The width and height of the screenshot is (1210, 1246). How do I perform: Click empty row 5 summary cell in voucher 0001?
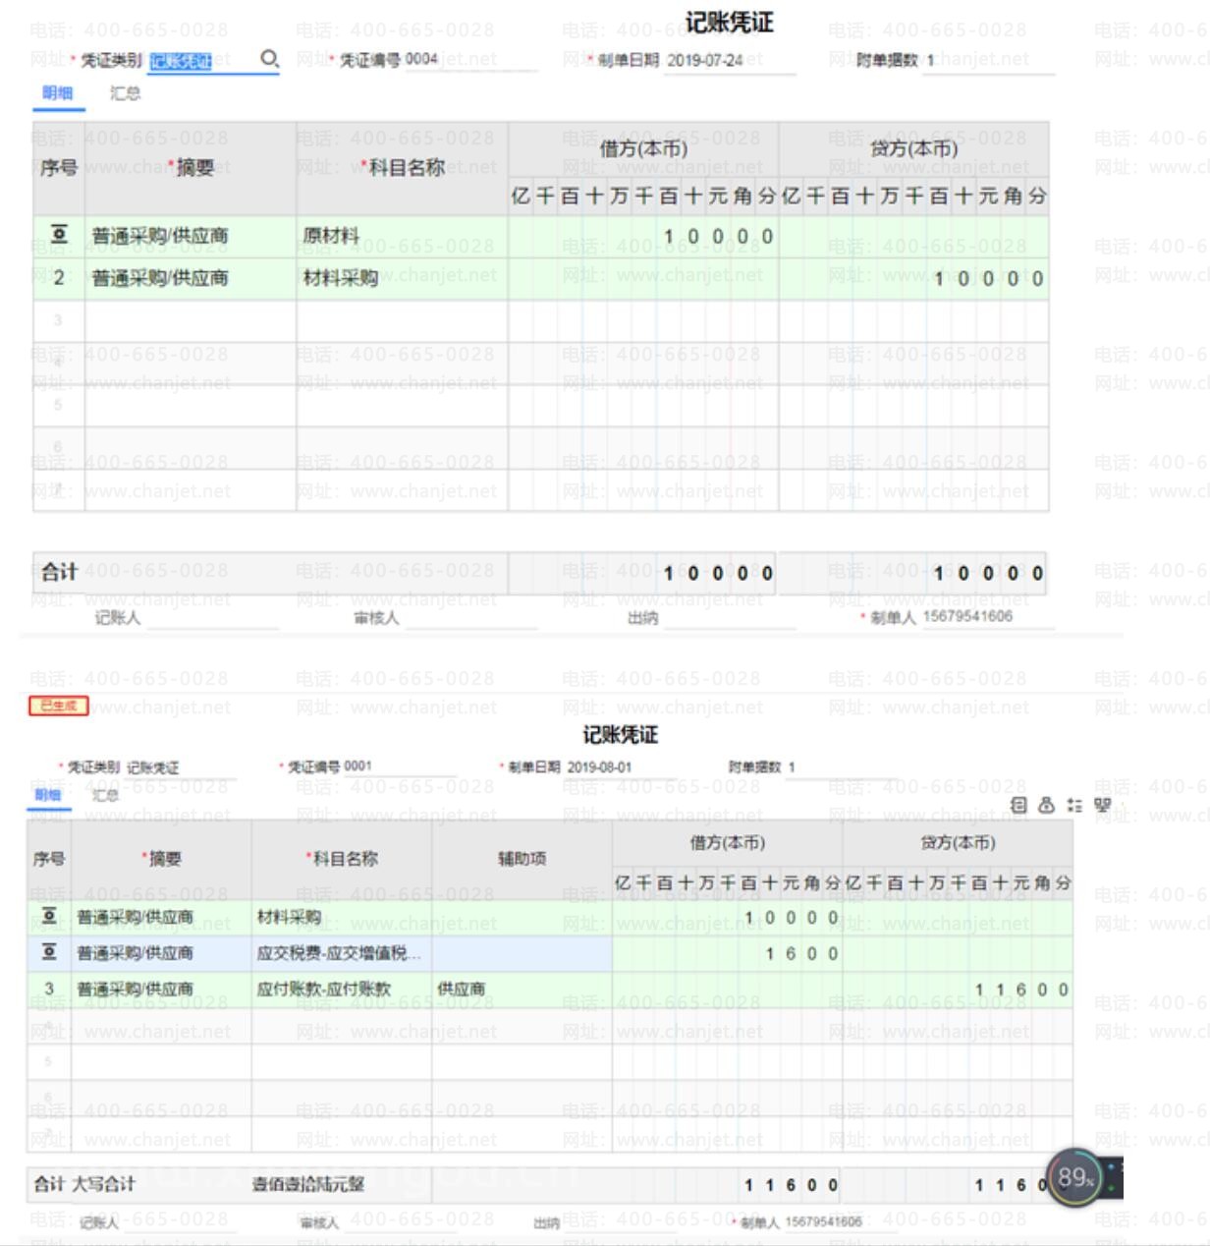point(161,1062)
